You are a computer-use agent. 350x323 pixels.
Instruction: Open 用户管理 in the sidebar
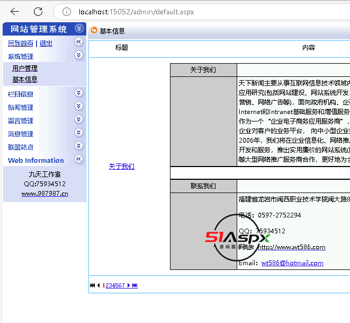[x=25, y=68]
